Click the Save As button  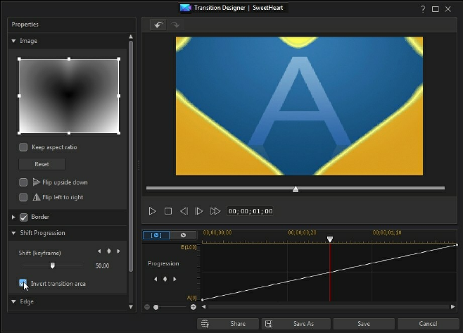click(296, 324)
